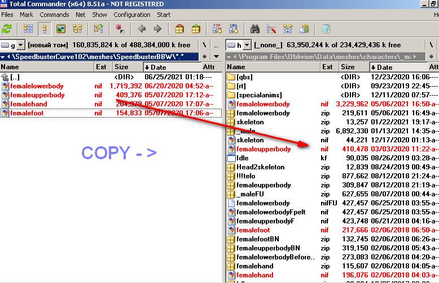439x283 pixels.
Task: Select skeleton nif file in right panel
Action: [332, 140]
